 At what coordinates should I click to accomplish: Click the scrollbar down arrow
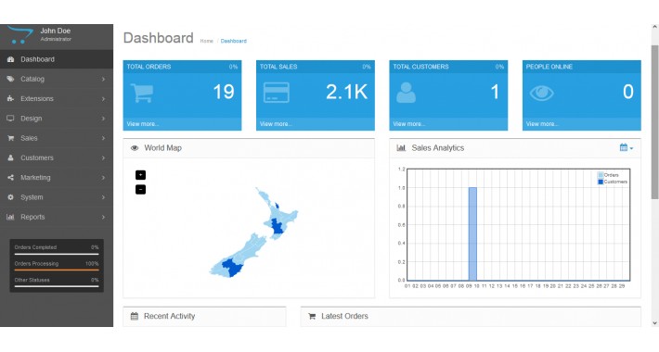654,323
